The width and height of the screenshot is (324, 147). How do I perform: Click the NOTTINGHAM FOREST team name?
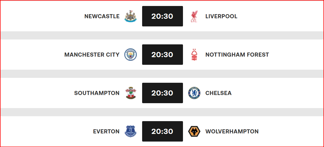(x=237, y=55)
